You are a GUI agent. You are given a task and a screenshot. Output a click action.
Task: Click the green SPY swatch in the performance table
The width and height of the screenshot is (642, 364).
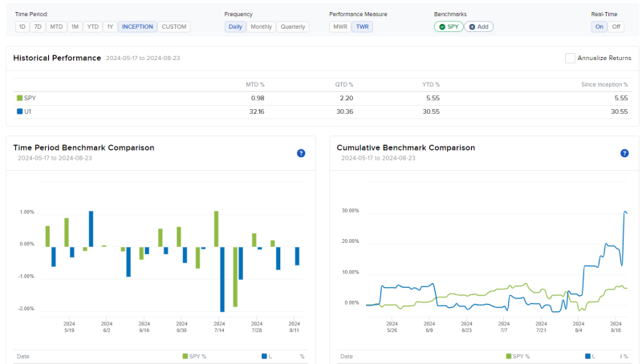tap(20, 98)
